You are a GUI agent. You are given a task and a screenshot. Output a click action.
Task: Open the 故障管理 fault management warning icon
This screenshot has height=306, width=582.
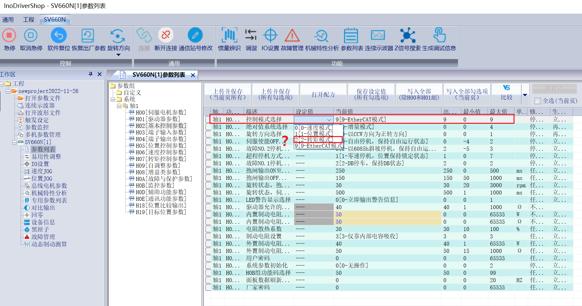point(292,35)
